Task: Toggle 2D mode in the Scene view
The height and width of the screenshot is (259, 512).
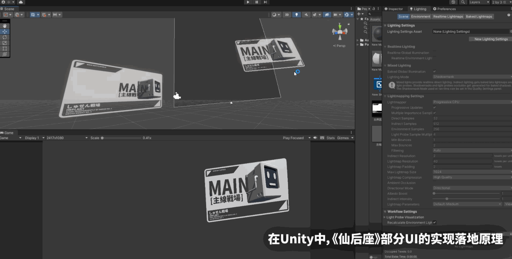Action: (287, 15)
